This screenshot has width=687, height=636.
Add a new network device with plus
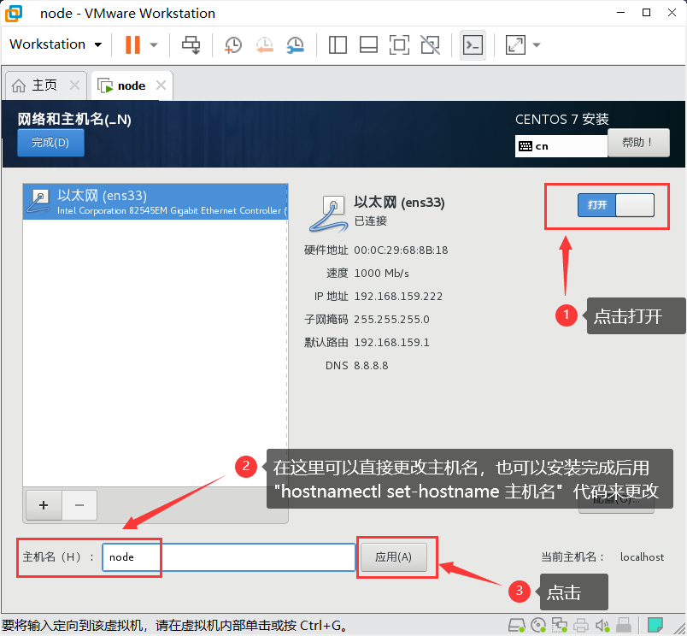coord(44,505)
